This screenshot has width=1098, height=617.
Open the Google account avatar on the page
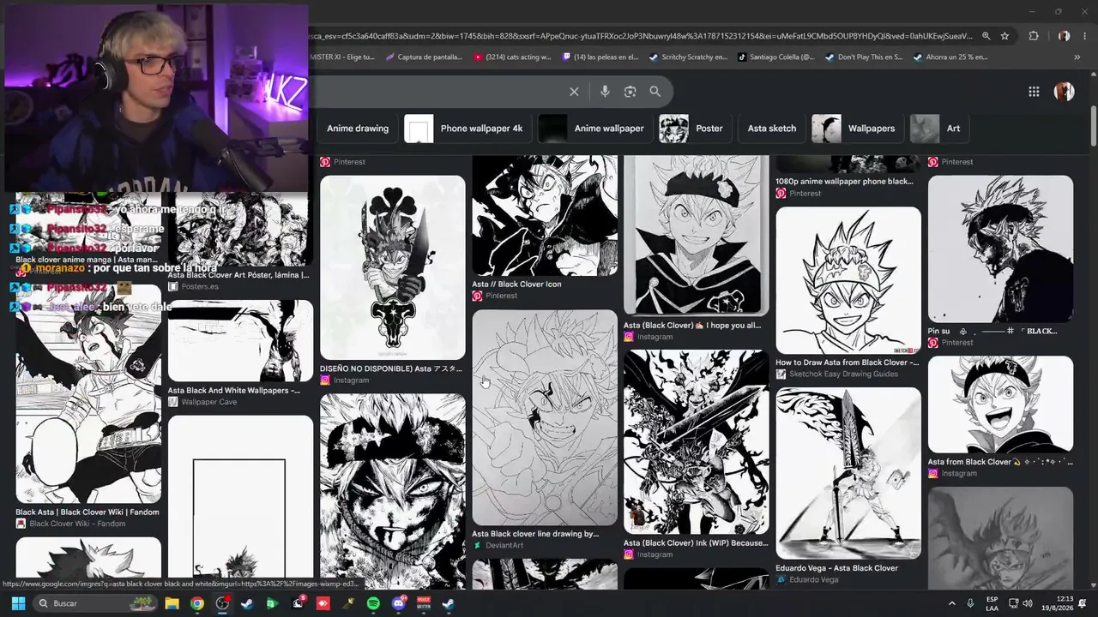point(1064,92)
